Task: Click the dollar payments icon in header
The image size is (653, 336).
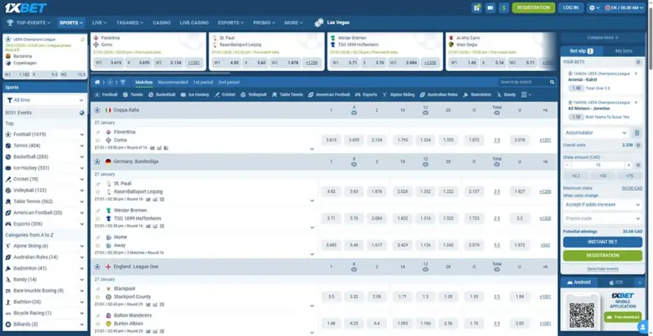Action: [x=504, y=8]
